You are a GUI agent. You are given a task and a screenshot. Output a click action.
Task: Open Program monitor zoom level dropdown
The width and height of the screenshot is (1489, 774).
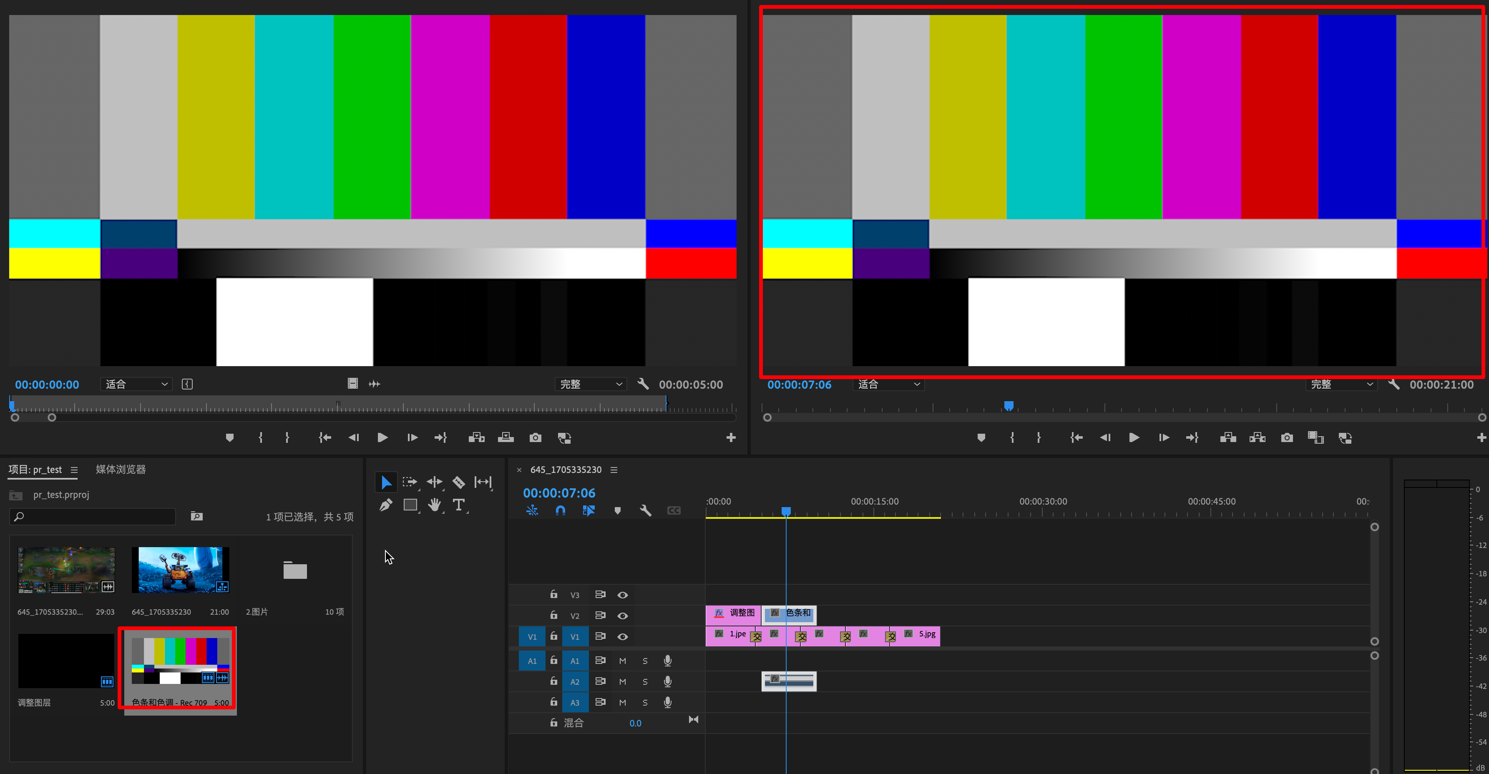pyautogui.click(x=888, y=384)
